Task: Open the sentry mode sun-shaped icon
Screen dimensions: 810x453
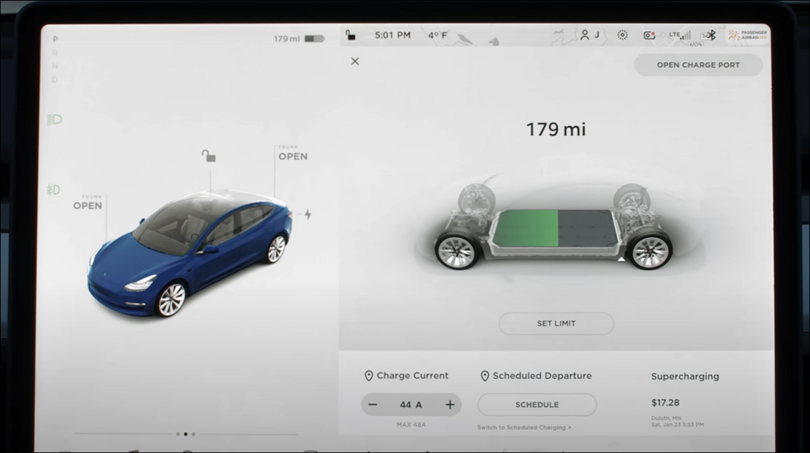Action: point(622,35)
